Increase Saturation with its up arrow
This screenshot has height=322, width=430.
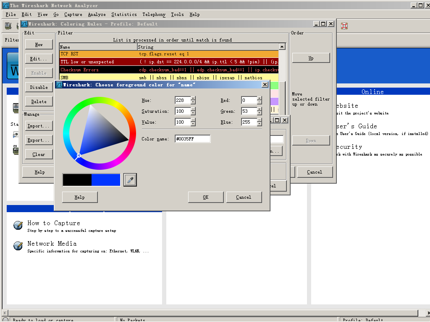tap(193, 109)
